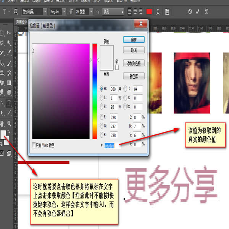Click the web-safe color cube warning

point(117,61)
